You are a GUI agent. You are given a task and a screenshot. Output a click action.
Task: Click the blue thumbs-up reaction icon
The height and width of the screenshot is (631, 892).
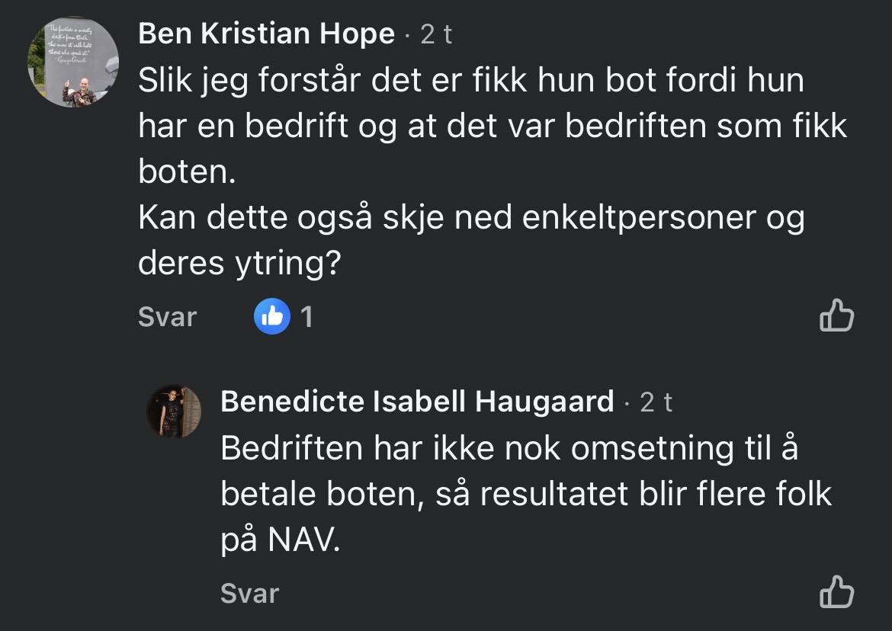pyautogui.click(x=272, y=316)
